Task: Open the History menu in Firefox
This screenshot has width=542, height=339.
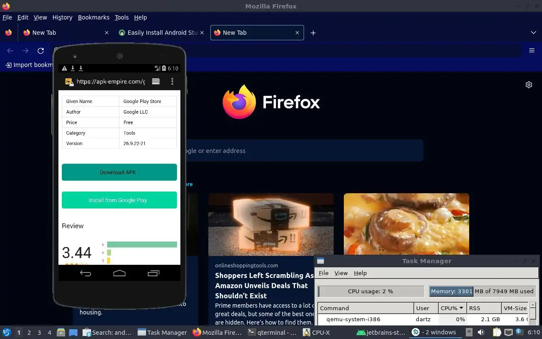Action: [62, 17]
